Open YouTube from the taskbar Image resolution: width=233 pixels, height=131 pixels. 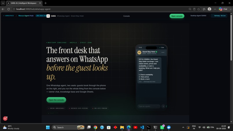[x=135, y=128]
